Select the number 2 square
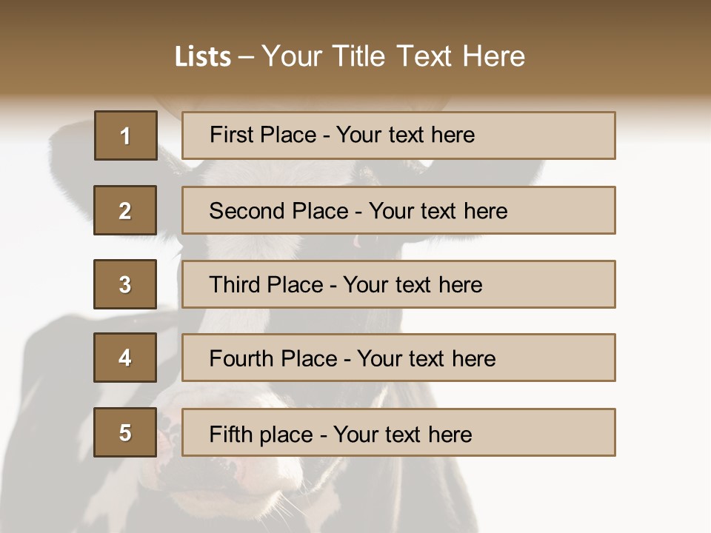 [x=125, y=210]
